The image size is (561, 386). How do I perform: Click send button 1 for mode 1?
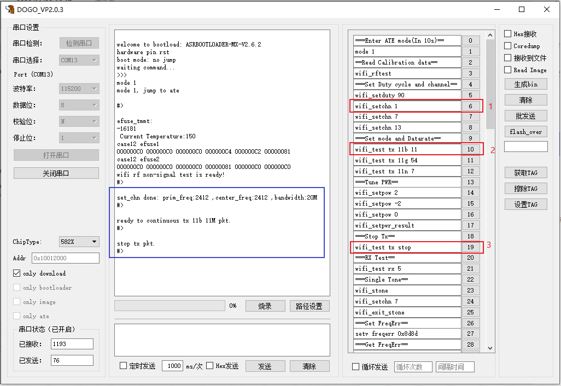[470, 51]
